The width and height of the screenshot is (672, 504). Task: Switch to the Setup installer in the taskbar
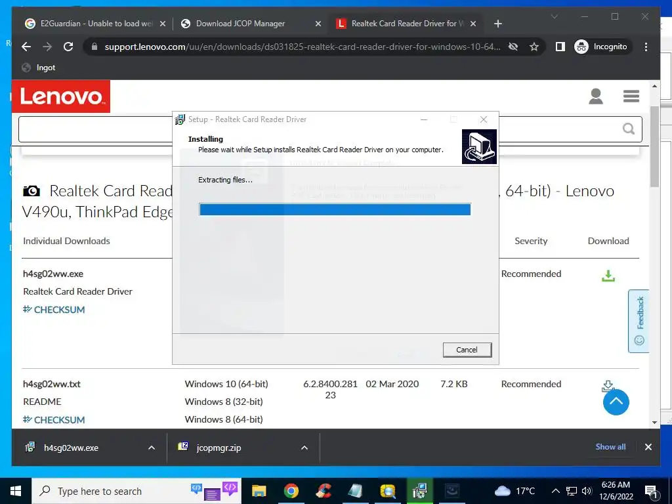click(x=419, y=491)
